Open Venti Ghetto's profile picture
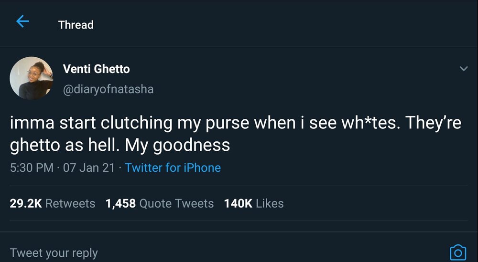The image size is (478, 262). coord(31,78)
